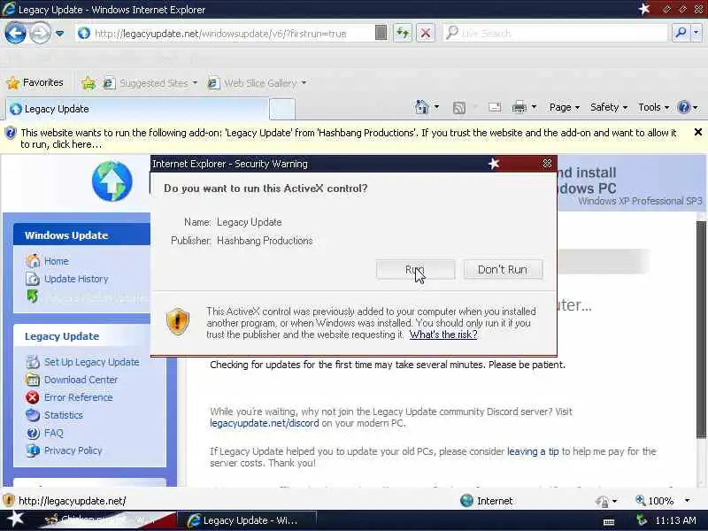Open a new blank tab

coord(282,109)
